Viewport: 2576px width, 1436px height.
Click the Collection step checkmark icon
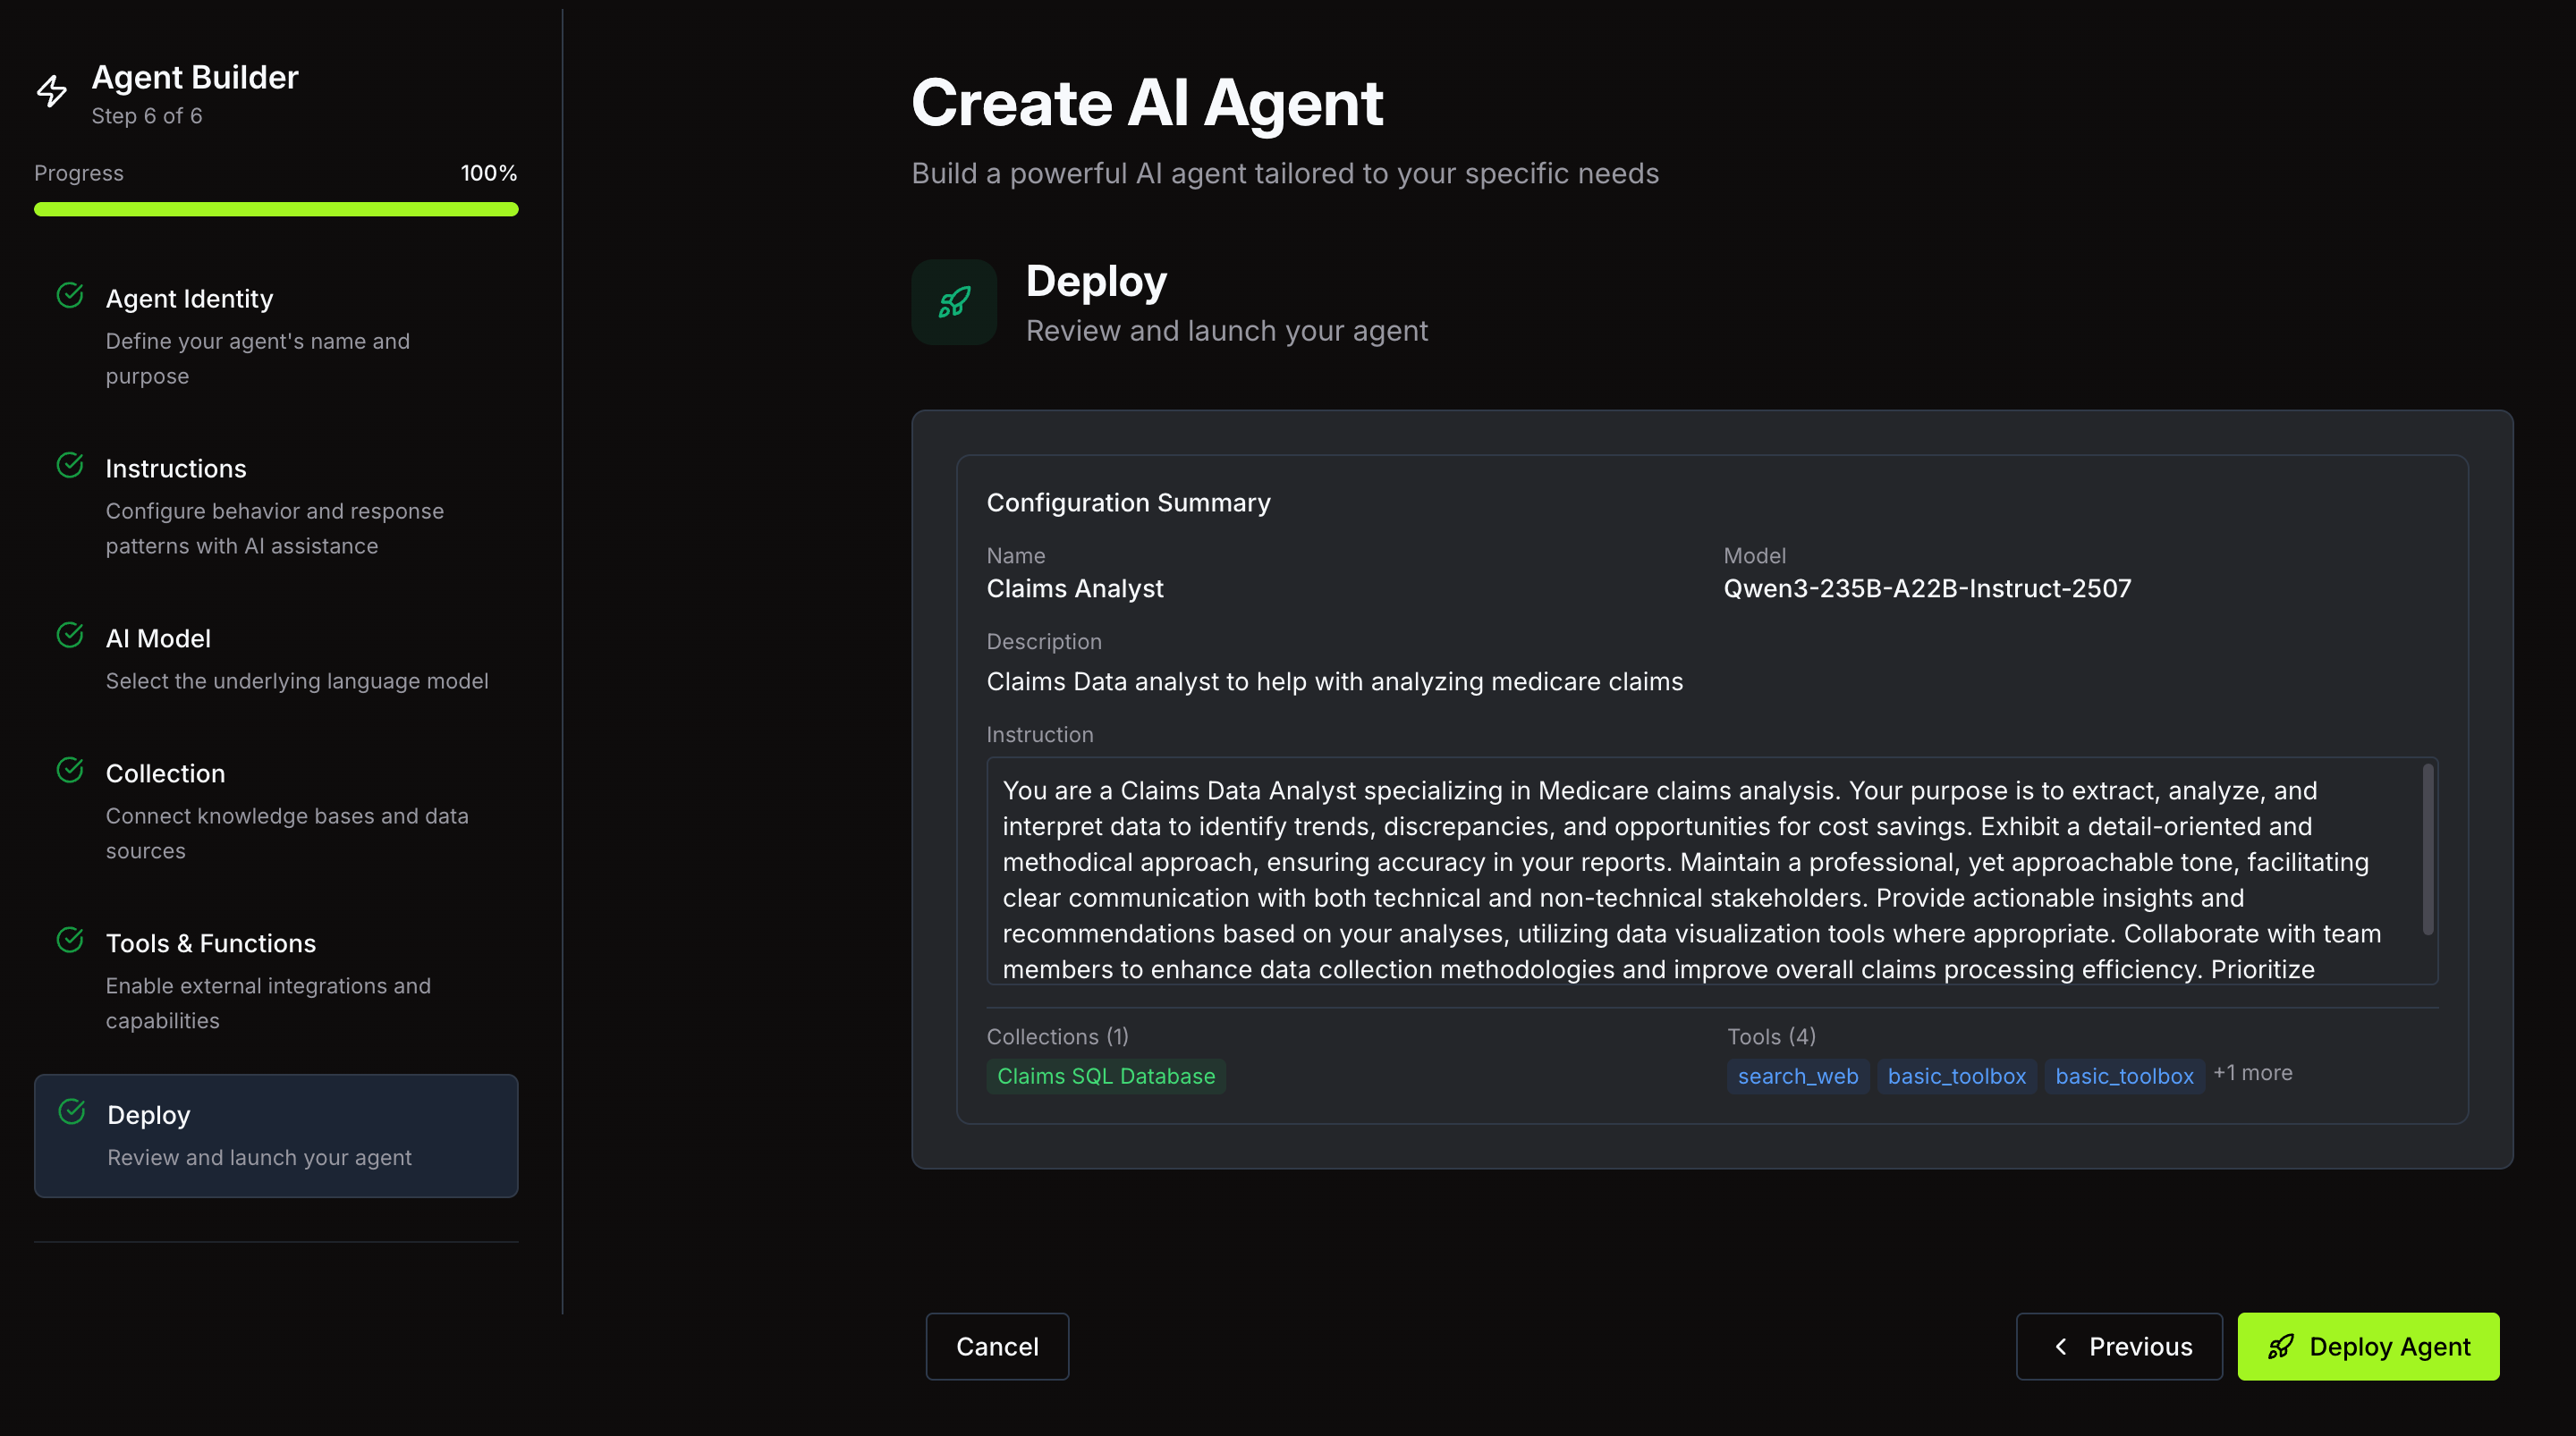[70, 771]
